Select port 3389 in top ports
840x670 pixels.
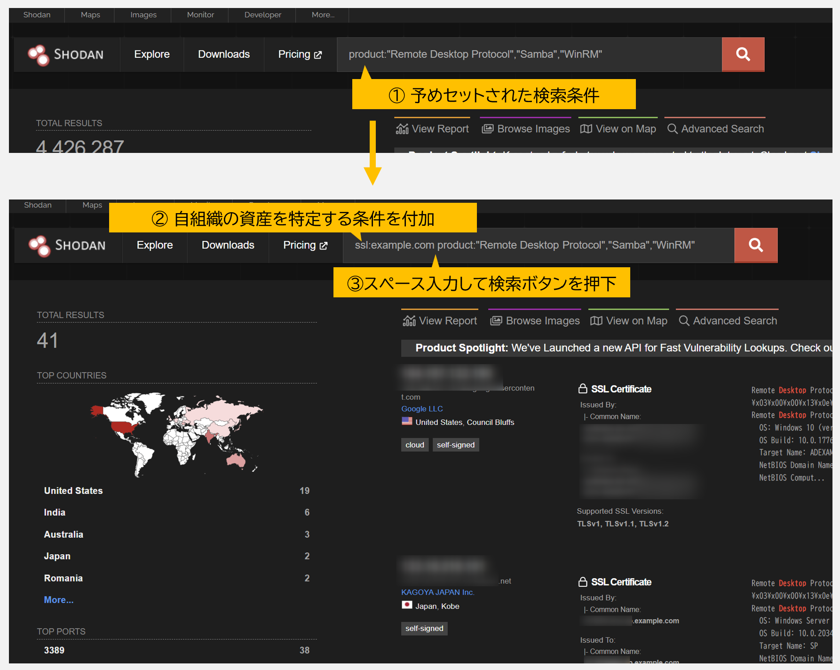(x=176, y=650)
